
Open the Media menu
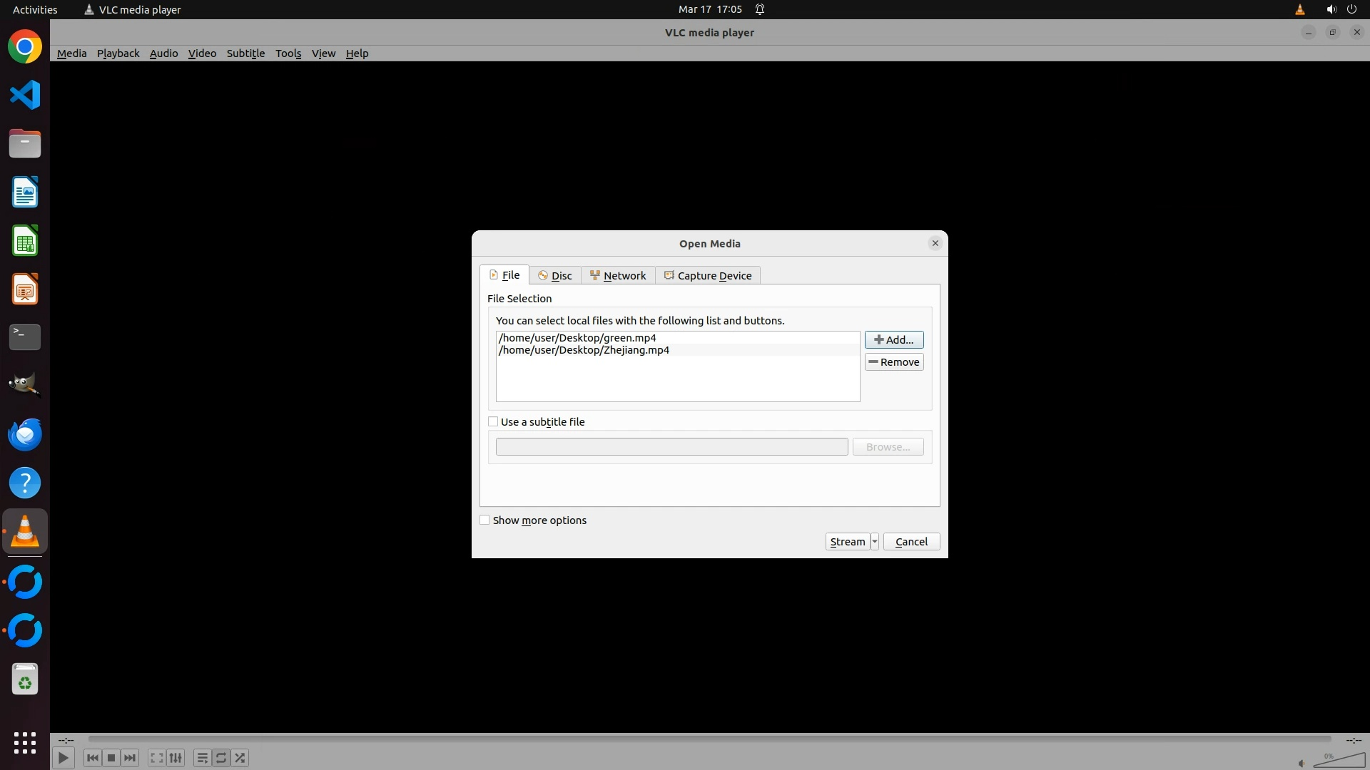(71, 53)
